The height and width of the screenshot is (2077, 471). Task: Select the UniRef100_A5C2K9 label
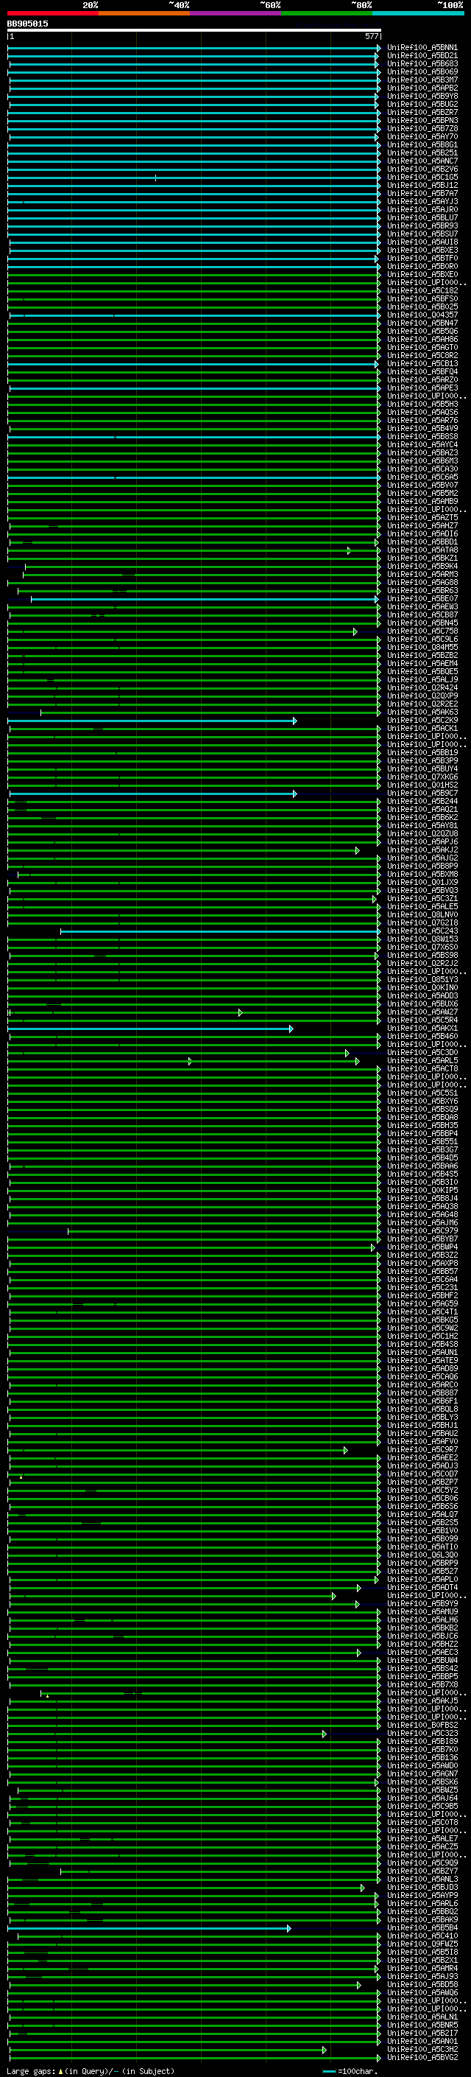pyautogui.click(x=422, y=720)
